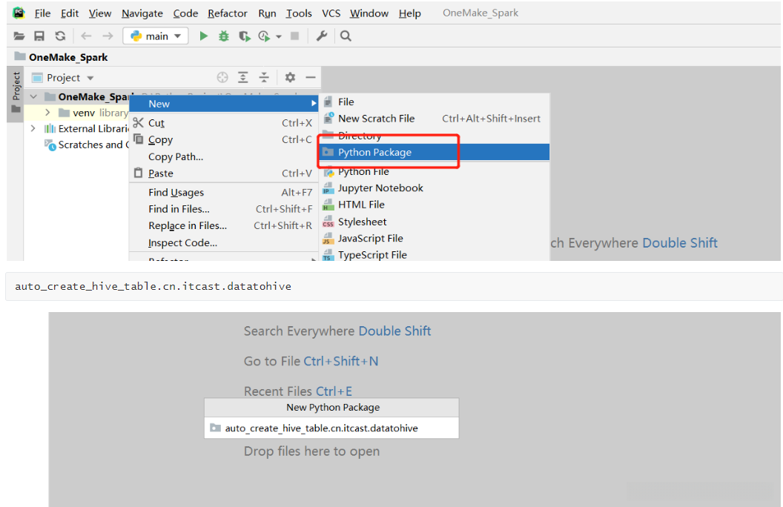The image size is (783, 507).
Task: Open the Refactor menu
Action: click(x=227, y=13)
